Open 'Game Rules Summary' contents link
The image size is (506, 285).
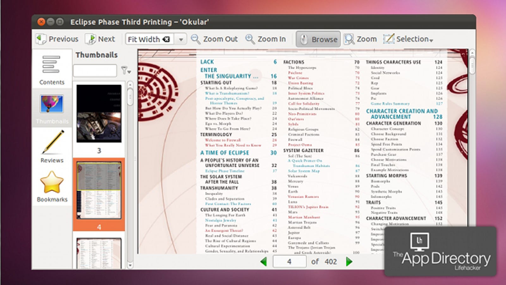[x=390, y=104]
